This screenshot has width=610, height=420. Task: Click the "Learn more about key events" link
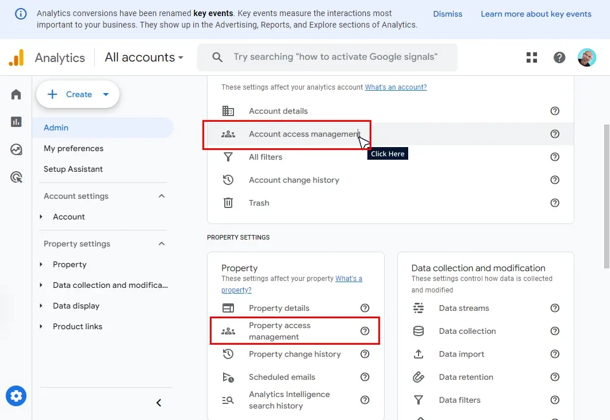pos(536,14)
